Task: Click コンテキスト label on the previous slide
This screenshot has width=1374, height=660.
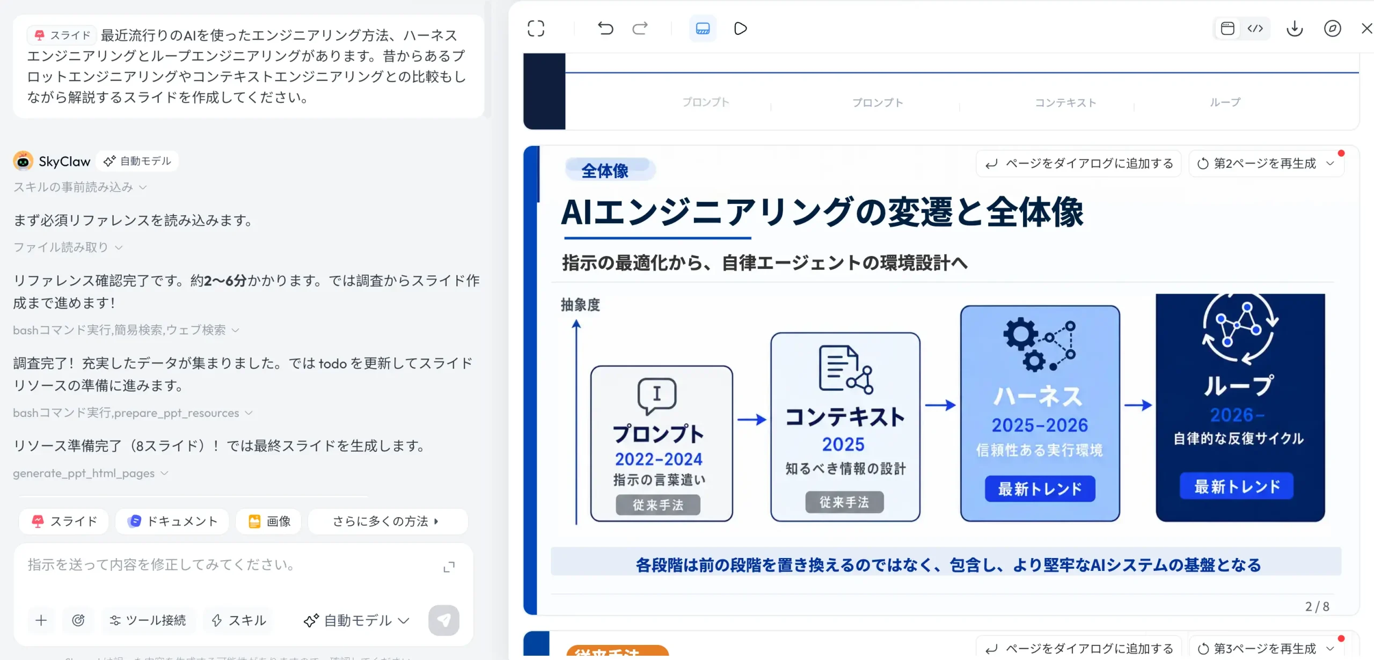Action: click(x=1065, y=102)
